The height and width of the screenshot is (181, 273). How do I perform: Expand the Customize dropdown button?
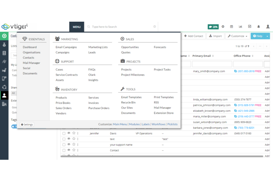[237, 36]
